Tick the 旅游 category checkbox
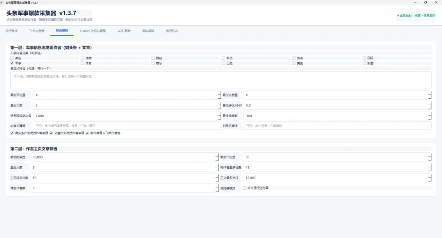 coord(364,63)
